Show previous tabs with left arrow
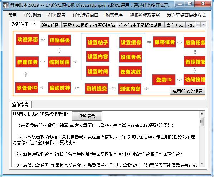The height and width of the screenshot is (177, 214). (198, 25)
